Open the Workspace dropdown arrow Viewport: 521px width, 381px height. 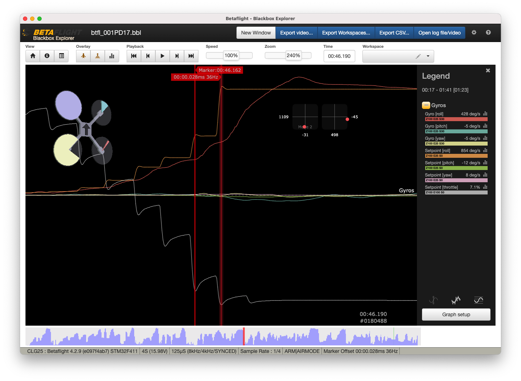[x=428, y=56]
